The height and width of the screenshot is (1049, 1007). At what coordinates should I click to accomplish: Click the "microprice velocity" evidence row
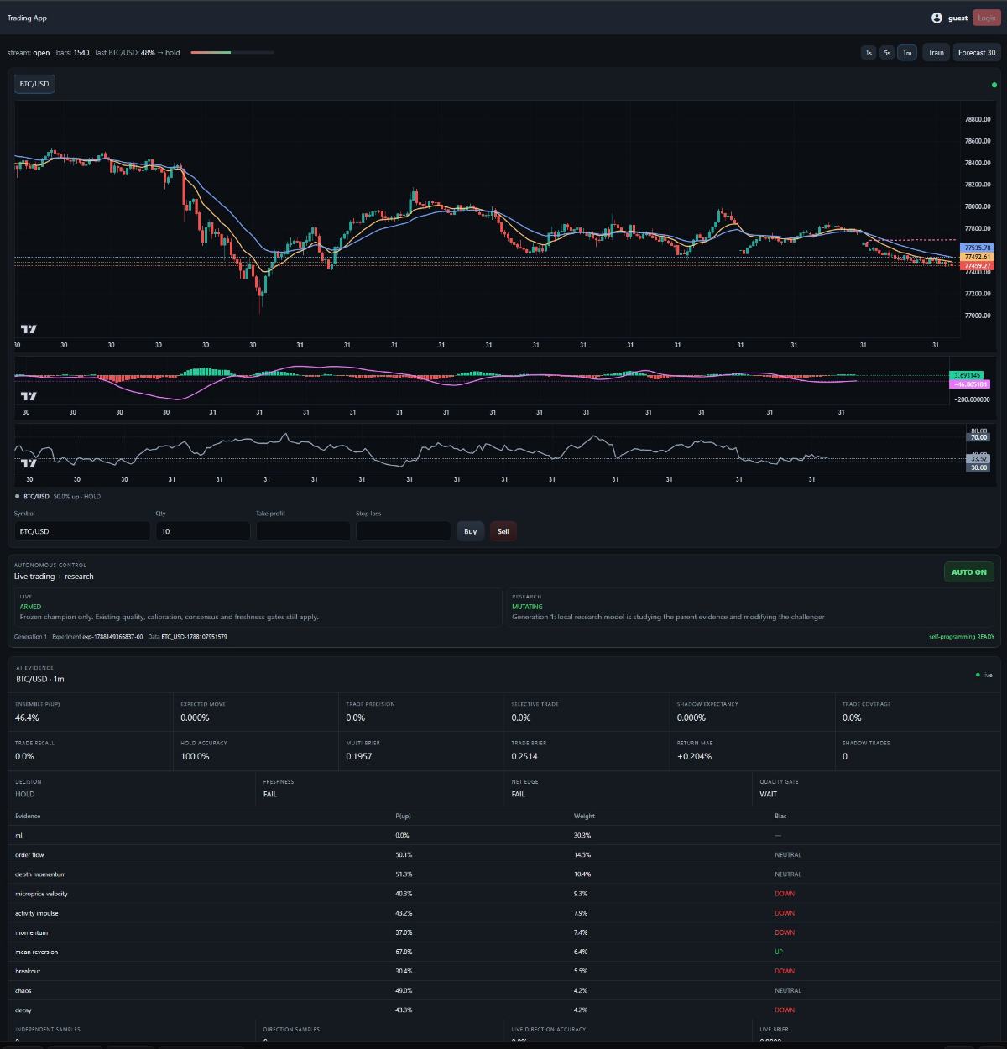[x=503, y=894]
